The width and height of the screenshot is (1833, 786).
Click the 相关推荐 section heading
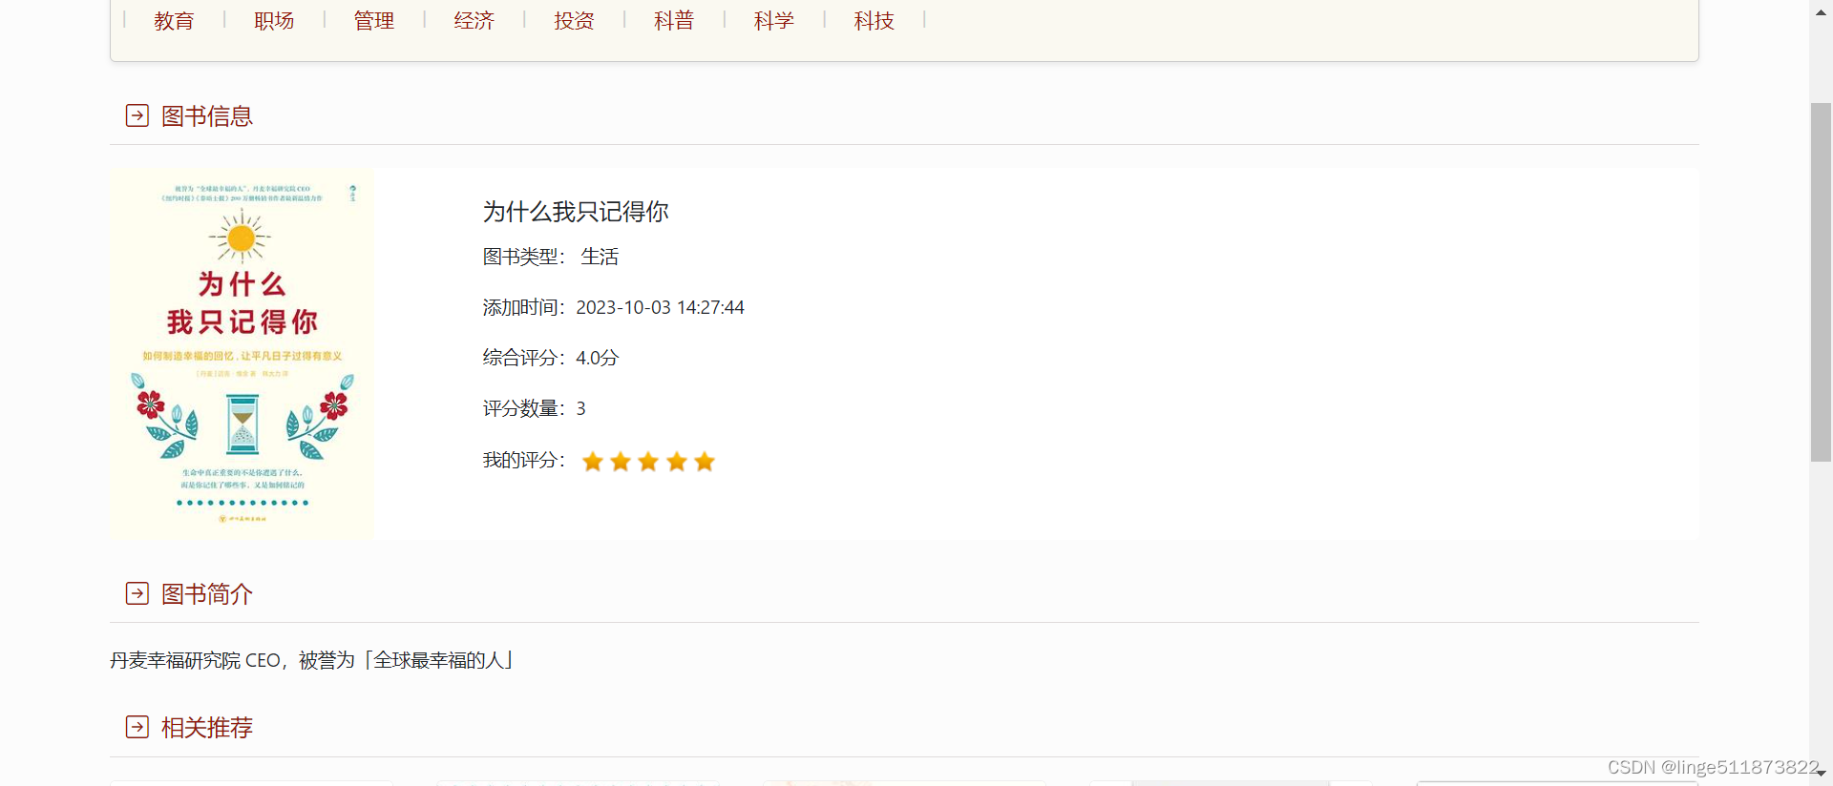click(x=207, y=727)
